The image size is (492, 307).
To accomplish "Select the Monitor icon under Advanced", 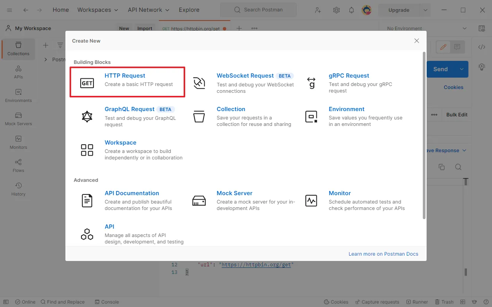I will click(311, 200).
